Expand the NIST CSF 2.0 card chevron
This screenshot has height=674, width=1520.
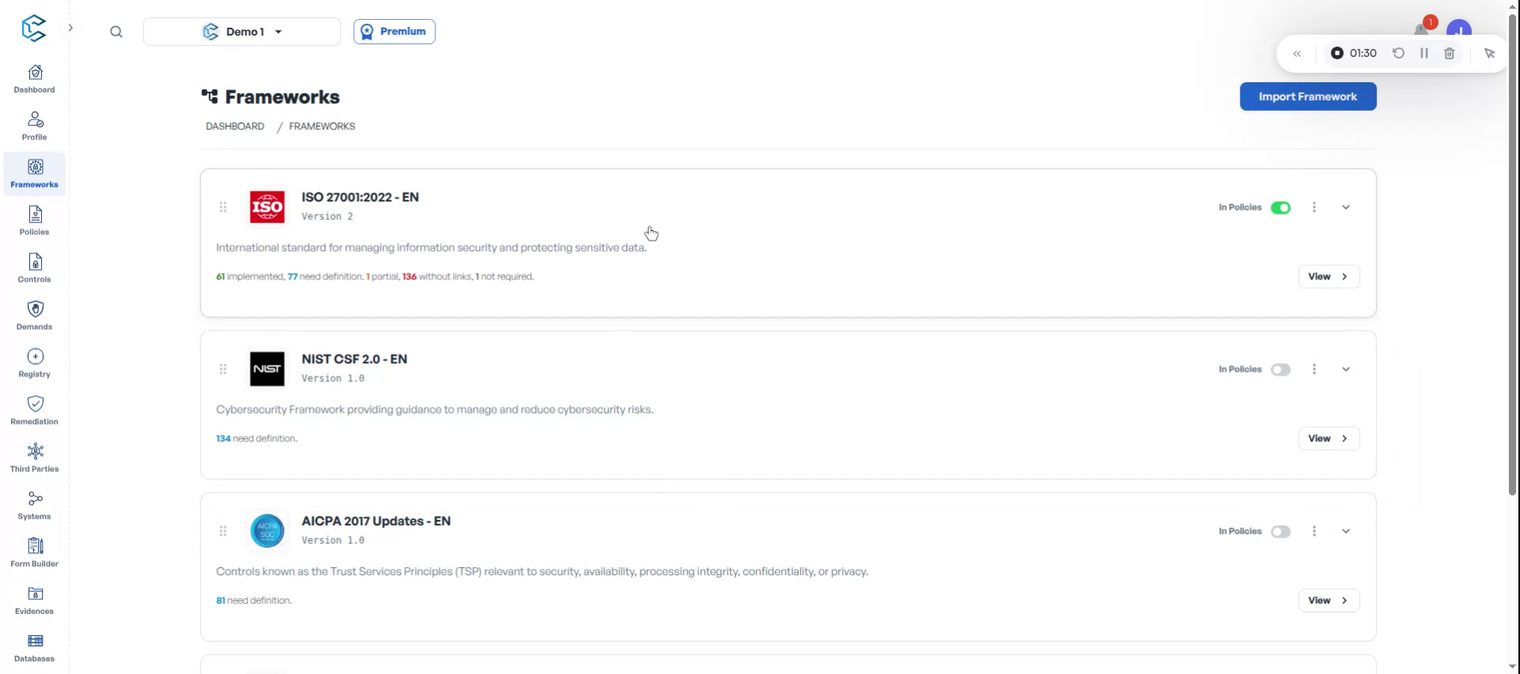click(1346, 369)
